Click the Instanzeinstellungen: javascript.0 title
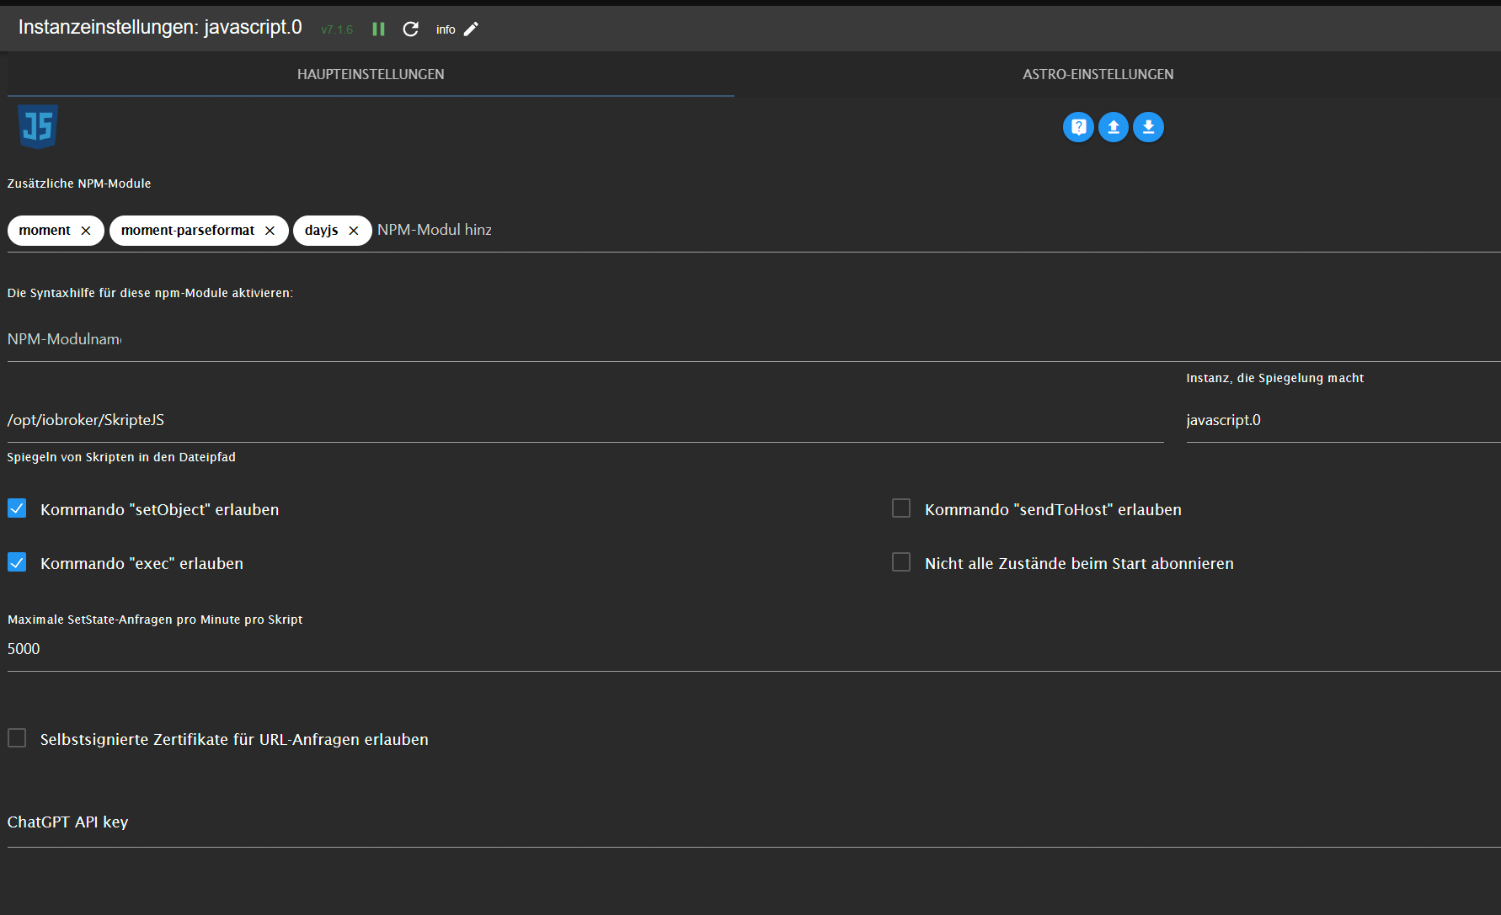Screen dimensions: 1501x915 tap(160, 27)
